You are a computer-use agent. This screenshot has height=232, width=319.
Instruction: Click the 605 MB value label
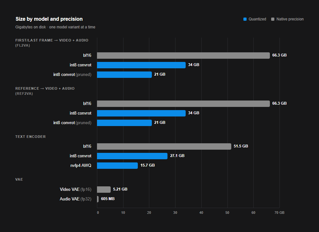108,199
